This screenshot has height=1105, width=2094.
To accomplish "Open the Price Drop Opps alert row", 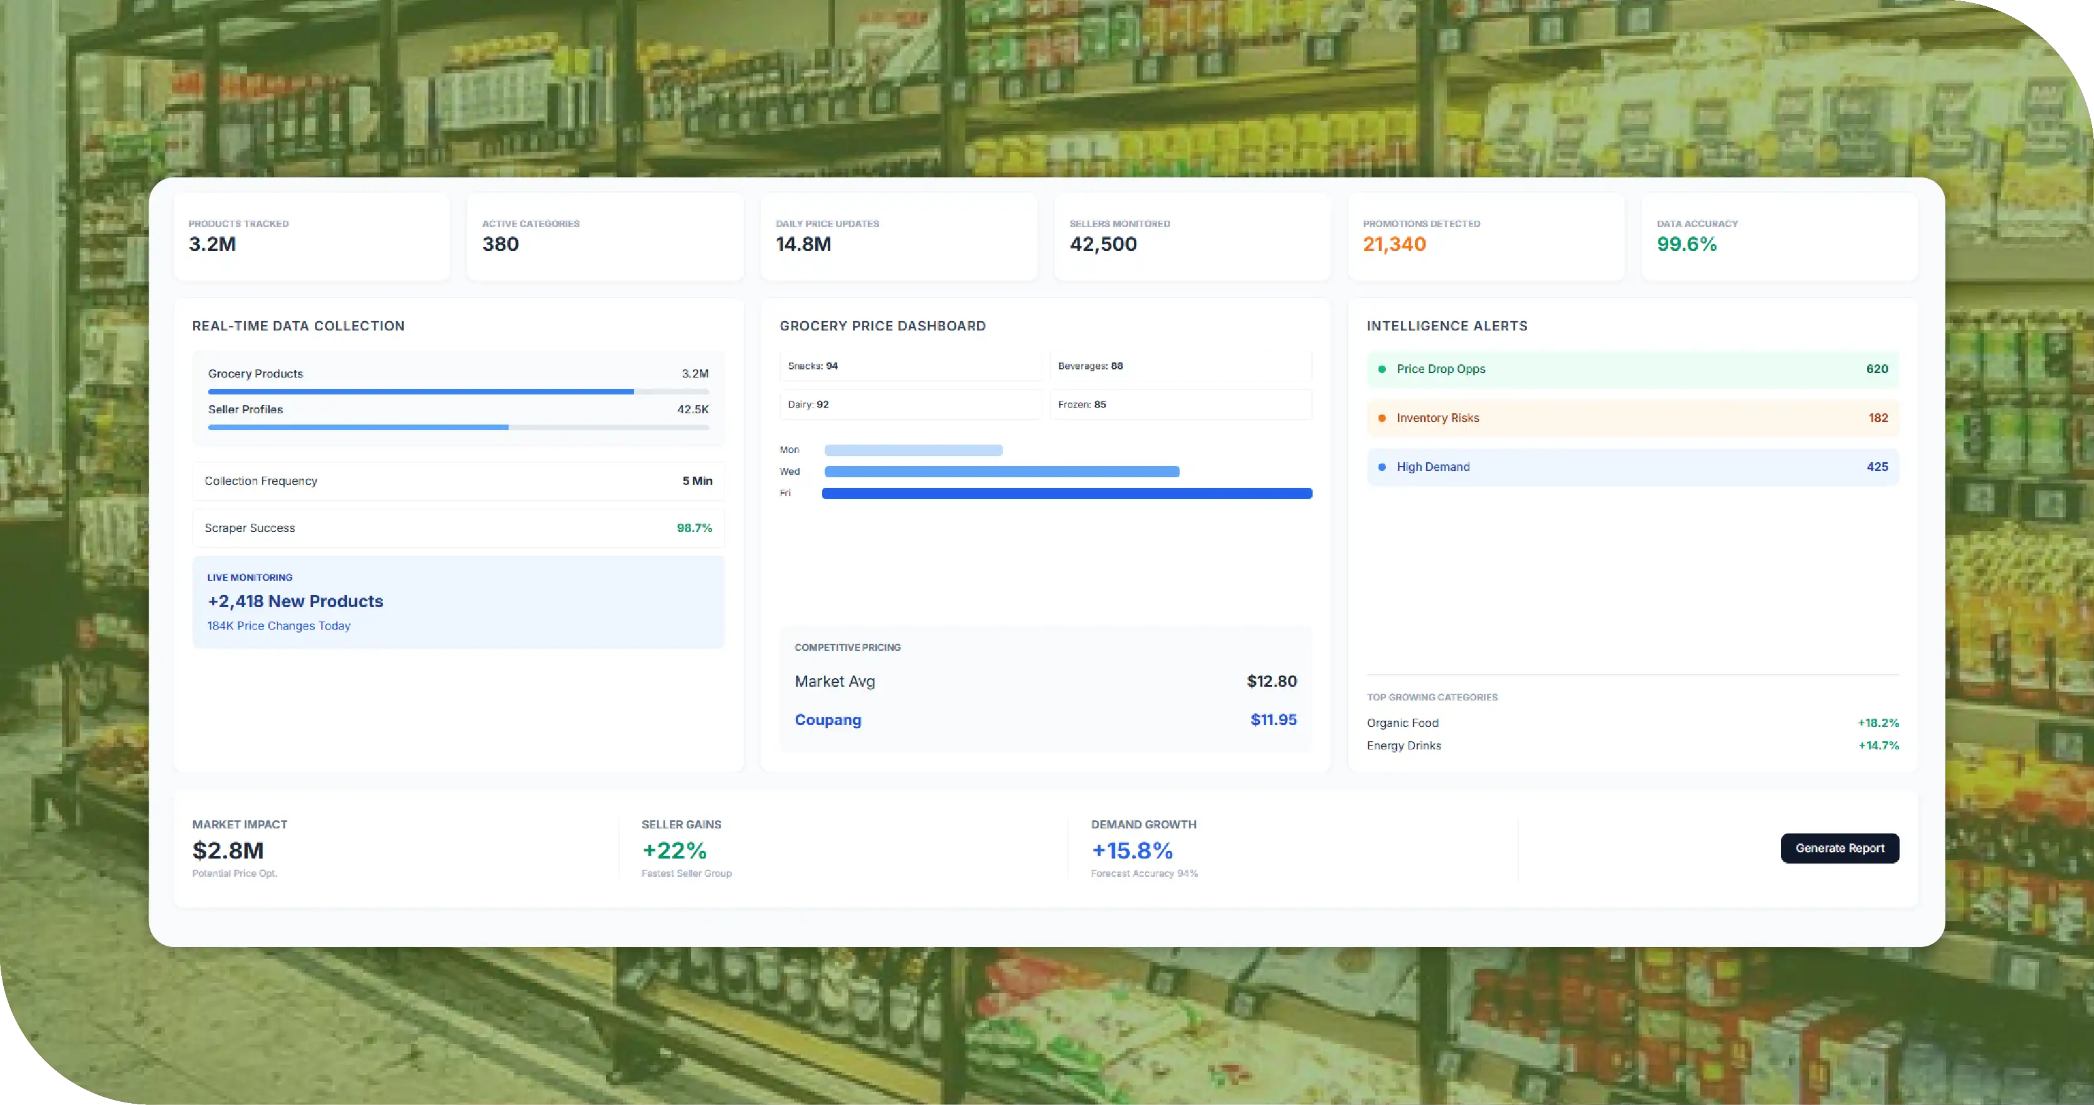I will [x=1632, y=369].
